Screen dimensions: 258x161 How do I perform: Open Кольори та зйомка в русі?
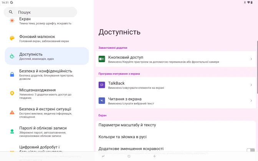pos(176,137)
